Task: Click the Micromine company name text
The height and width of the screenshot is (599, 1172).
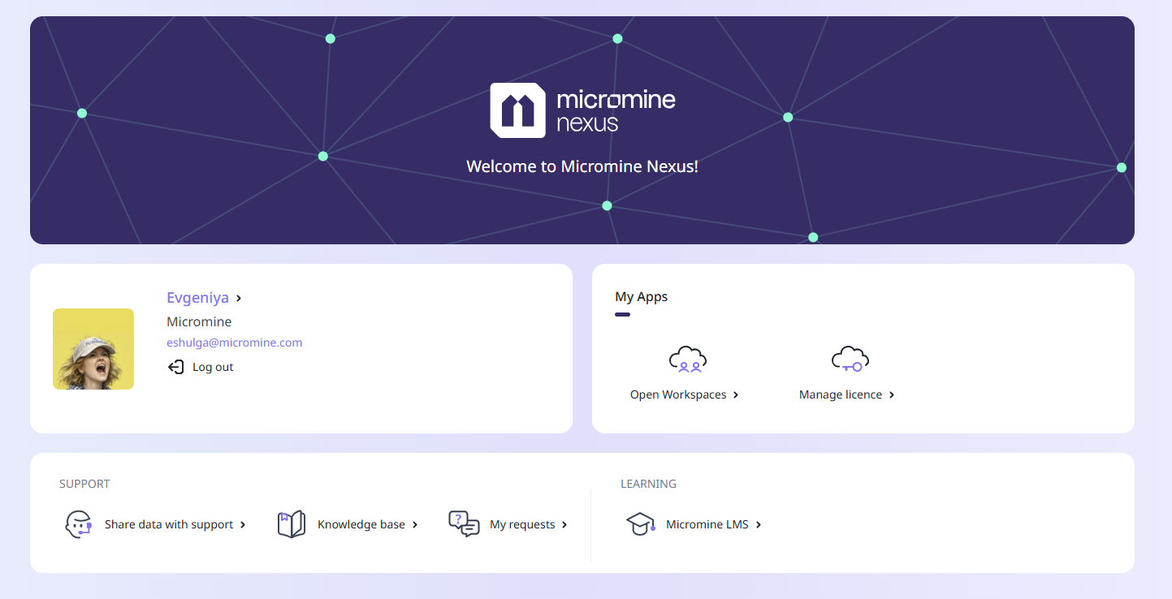Action: click(x=199, y=321)
